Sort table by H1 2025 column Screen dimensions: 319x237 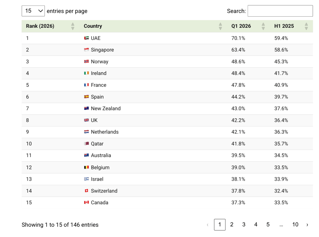click(291, 26)
